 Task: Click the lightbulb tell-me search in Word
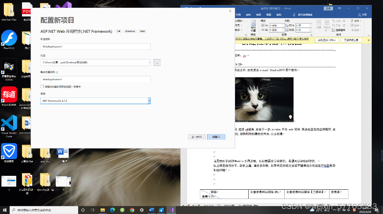coord(294,15)
